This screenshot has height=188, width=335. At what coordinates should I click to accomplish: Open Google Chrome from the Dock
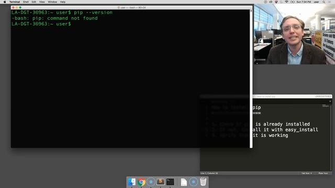pyautogui.click(x=141, y=182)
